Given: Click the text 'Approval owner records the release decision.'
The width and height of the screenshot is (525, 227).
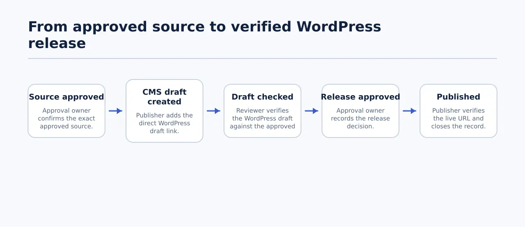Looking at the screenshot, I should [x=360, y=118].
